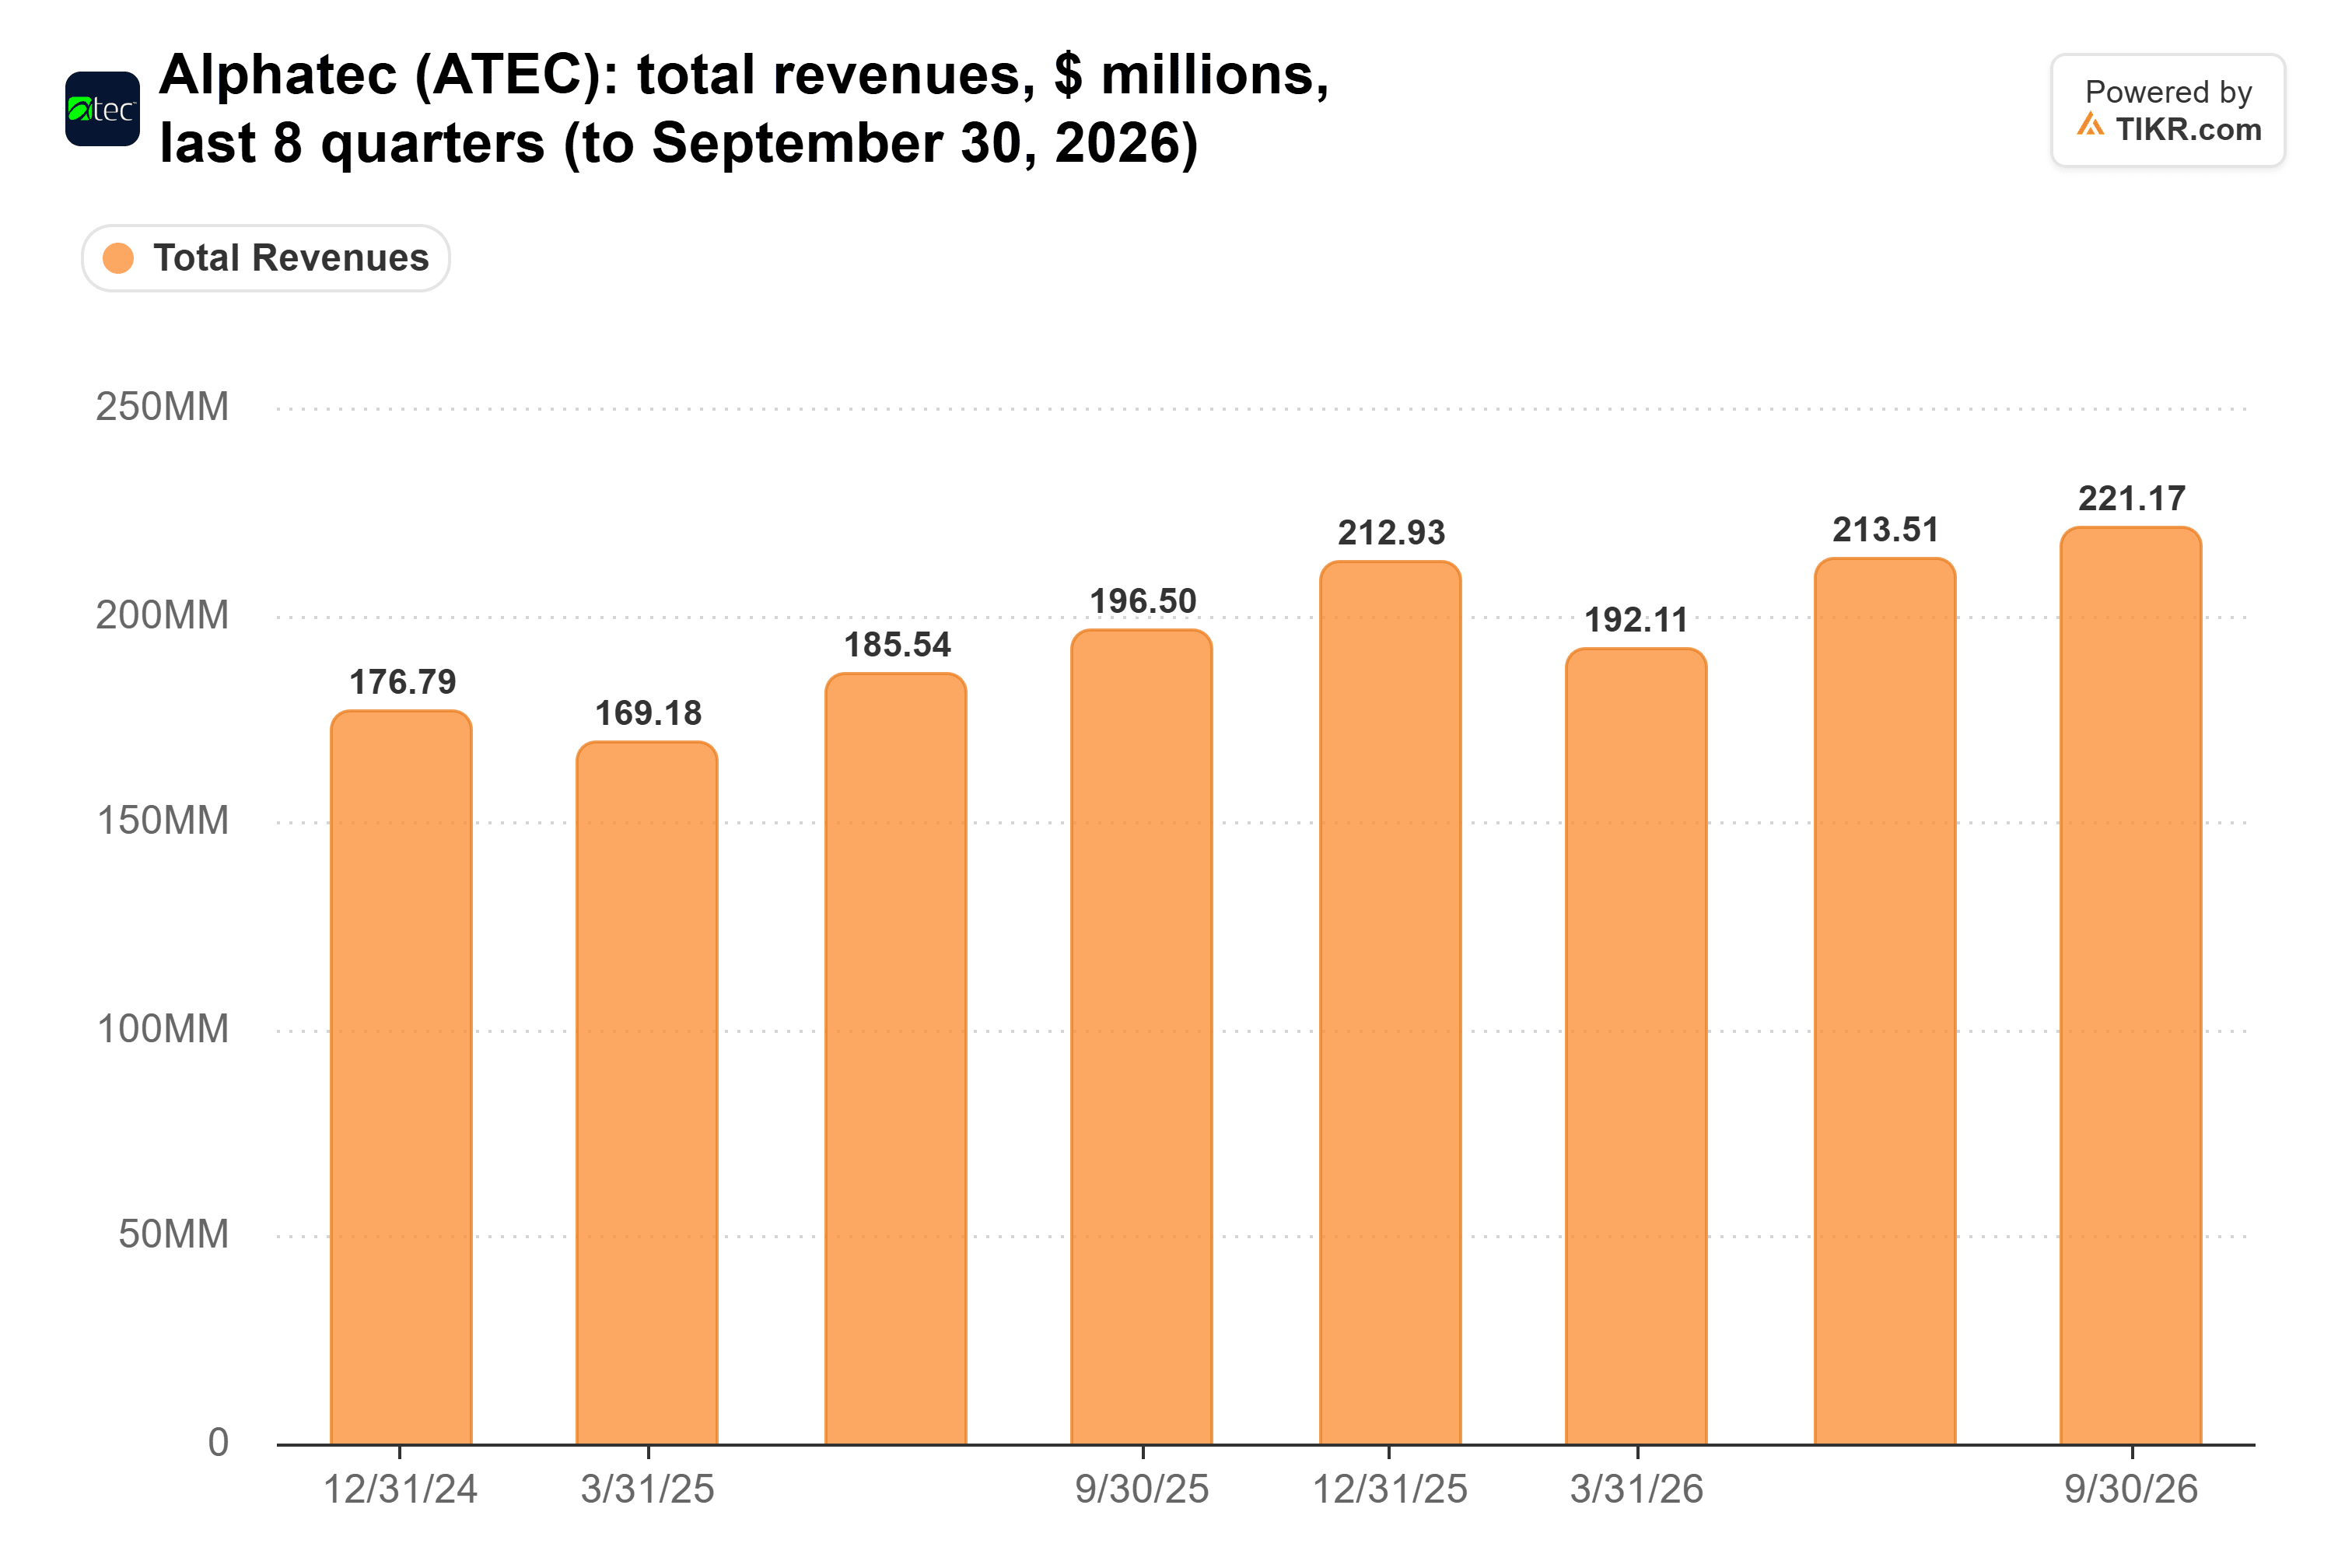This screenshot has height=1568, width=2352.
Task: Select the 213.51 revenue bar
Action: click(x=1885, y=1001)
